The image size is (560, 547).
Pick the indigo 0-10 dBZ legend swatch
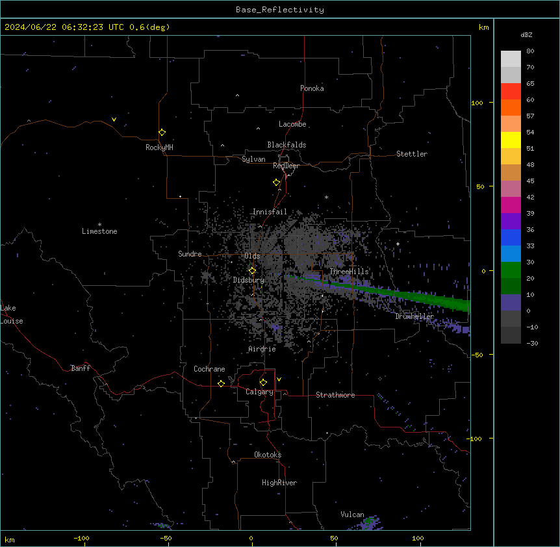511,303
